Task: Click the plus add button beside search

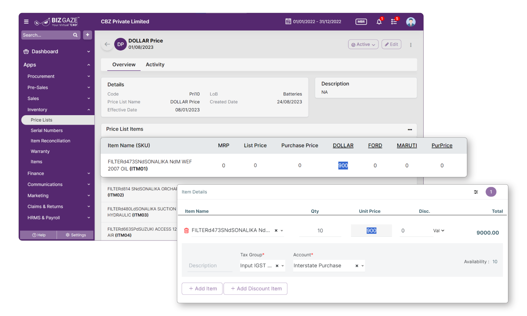Action: tap(87, 35)
